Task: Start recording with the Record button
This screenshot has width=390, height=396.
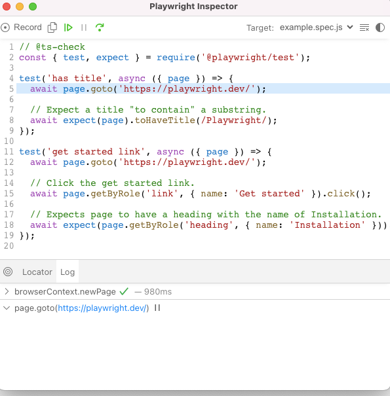Action: pos(21,27)
